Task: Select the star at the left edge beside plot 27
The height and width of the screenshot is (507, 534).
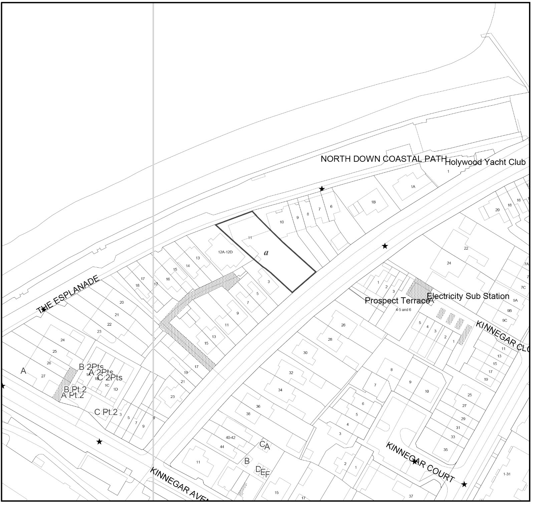Action: click(3, 386)
